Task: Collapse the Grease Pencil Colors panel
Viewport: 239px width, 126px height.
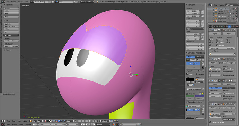Action: click(x=187, y=102)
